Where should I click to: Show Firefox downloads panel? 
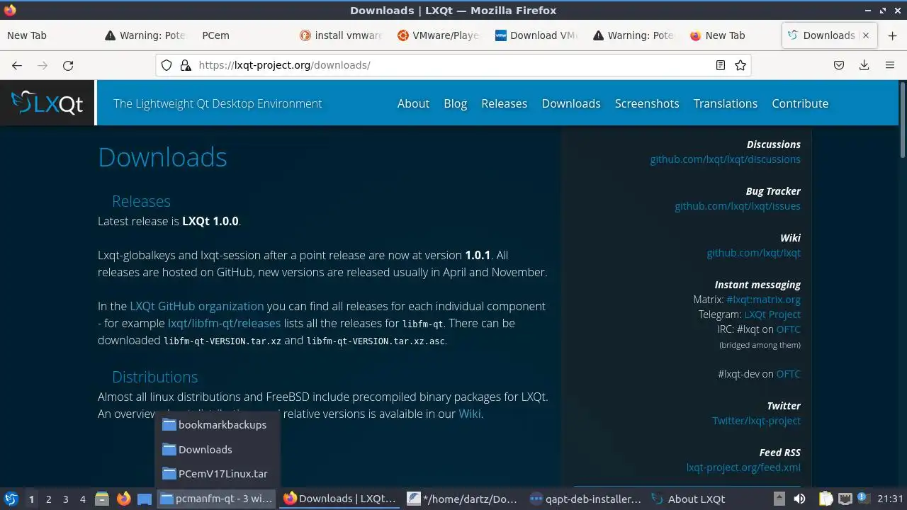[864, 65]
